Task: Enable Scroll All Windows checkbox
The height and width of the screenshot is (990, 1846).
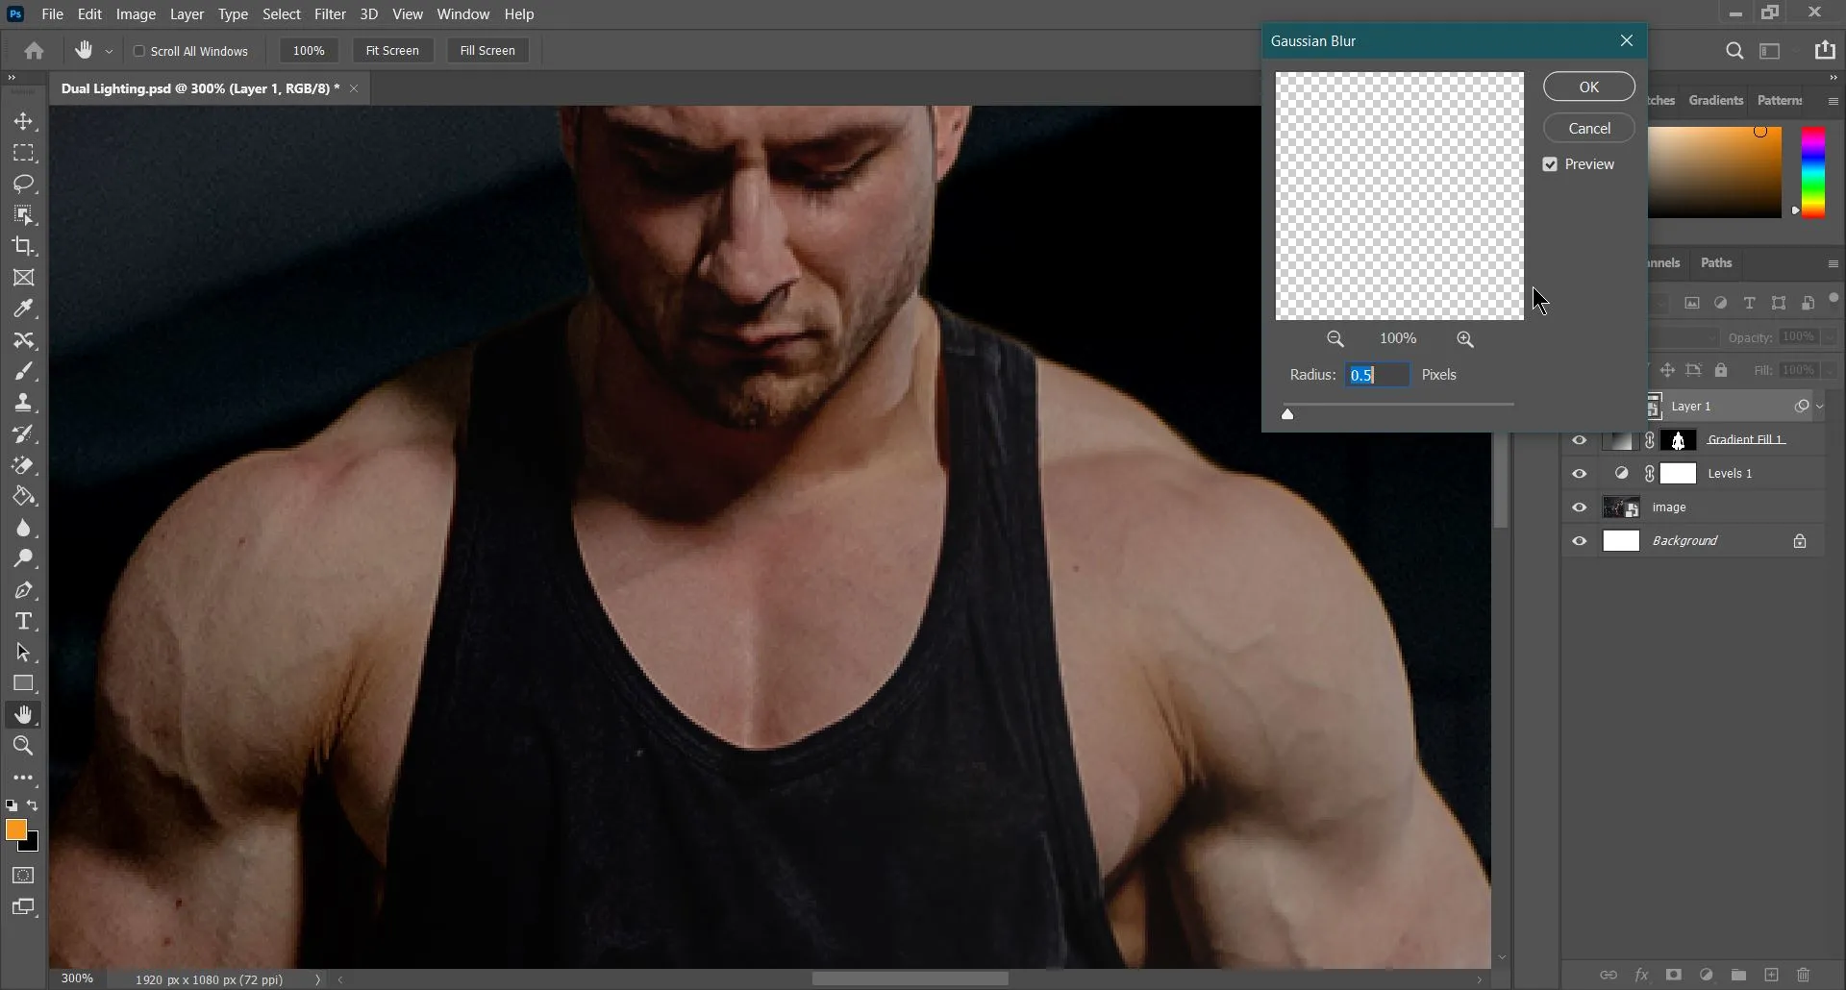Action: click(x=139, y=51)
